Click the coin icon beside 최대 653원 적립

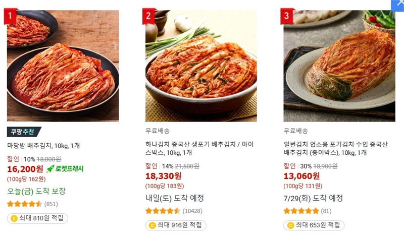pyautogui.click(x=290, y=225)
